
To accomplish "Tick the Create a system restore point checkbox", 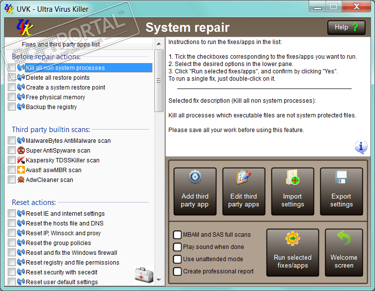I will [x=12, y=88].
